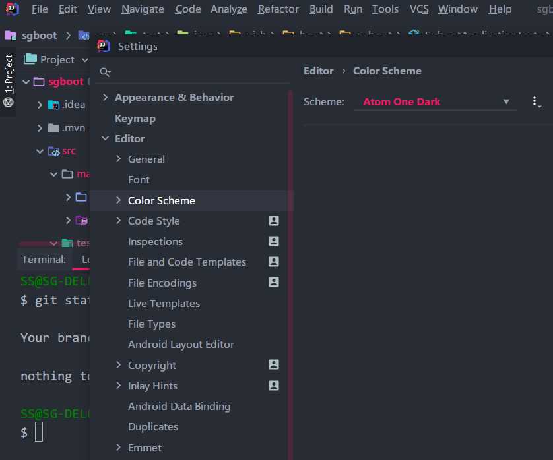Expand General under Editor

pyautogui.click(x=119, y=159)
